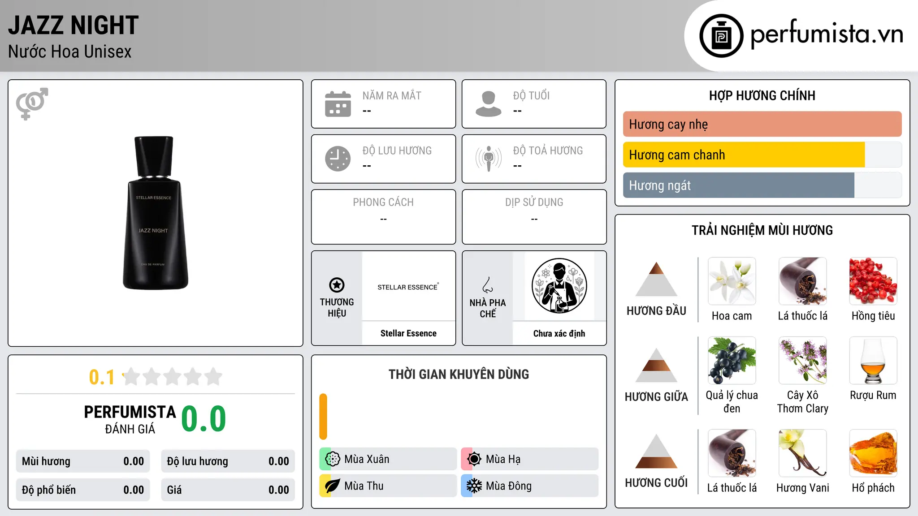Click the PERFUMISTA ĐÁNH GIÁ label

tap(130, 419)
